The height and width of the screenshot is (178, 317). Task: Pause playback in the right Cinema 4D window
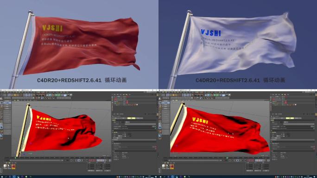pyautogui.click(x=238, y=160)
